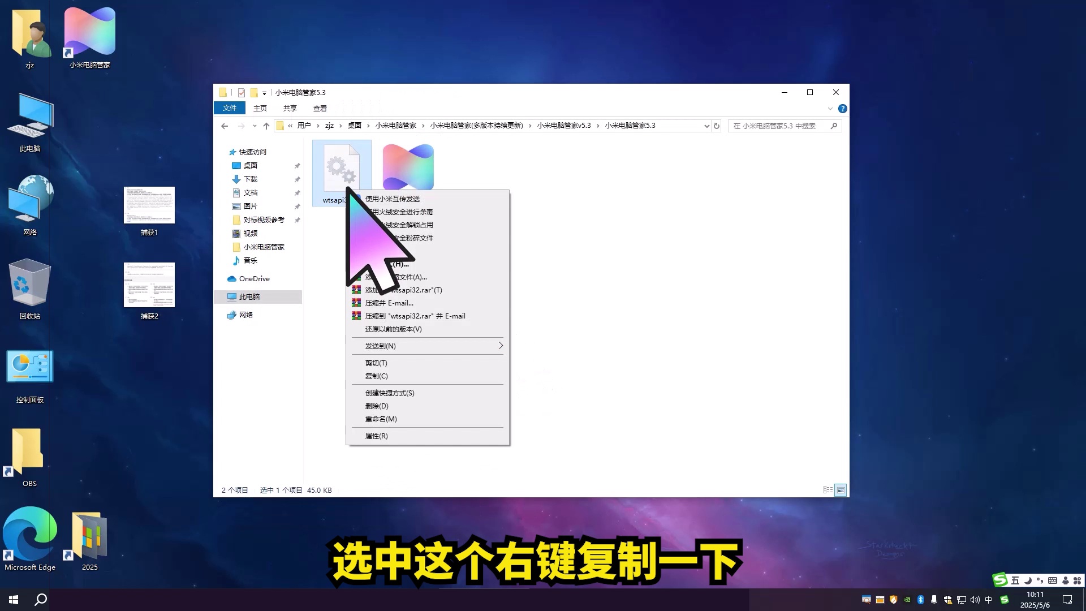Open the Explorer help question-mark icon
The height and width of the screenshot is (611, 1086).
coord(842,109)
